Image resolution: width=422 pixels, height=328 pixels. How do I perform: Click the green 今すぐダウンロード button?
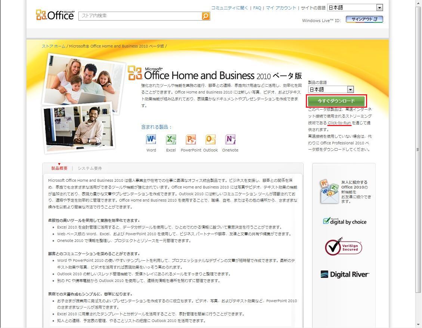[336, 101]
